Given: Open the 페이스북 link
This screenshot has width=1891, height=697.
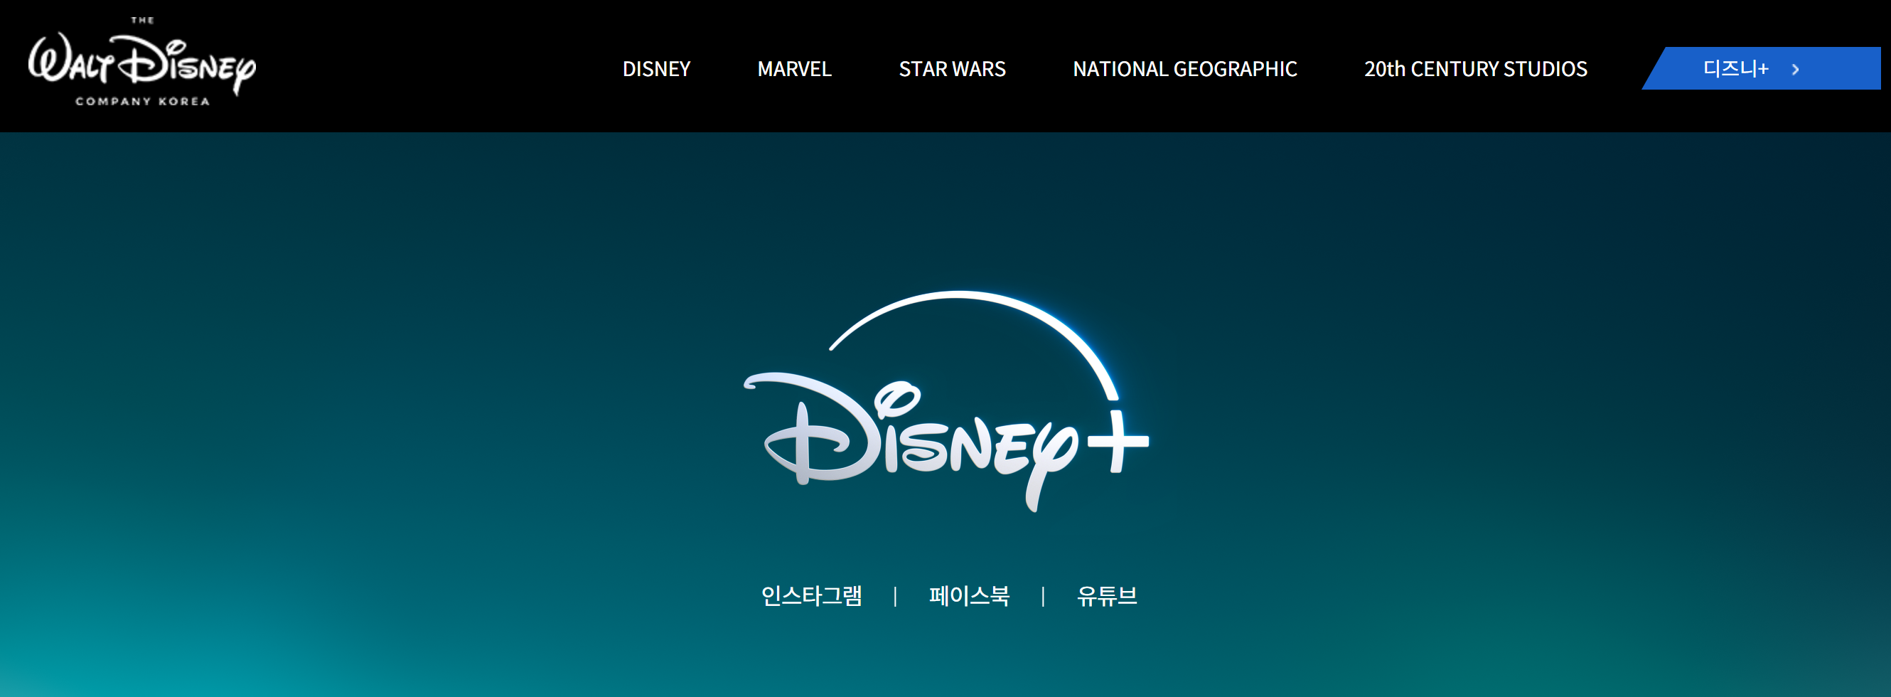Looking at the screenshot, I should point(969,595).
